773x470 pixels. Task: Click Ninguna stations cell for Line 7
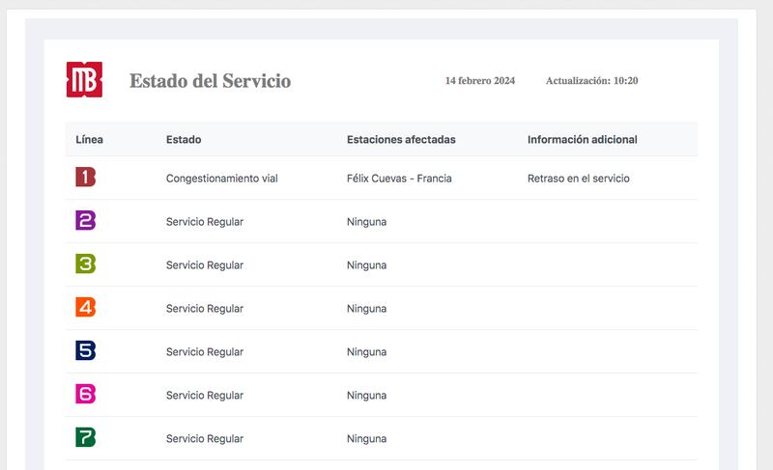click(x=366, y=439)
